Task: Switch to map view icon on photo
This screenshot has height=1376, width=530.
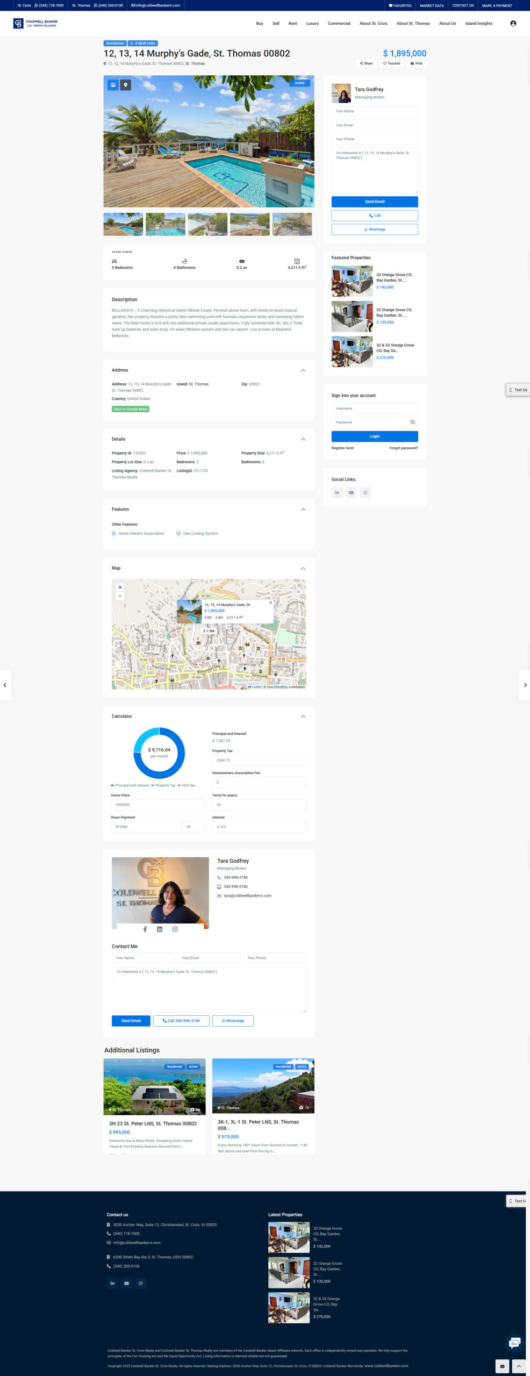Action: [x=125, y=85]
